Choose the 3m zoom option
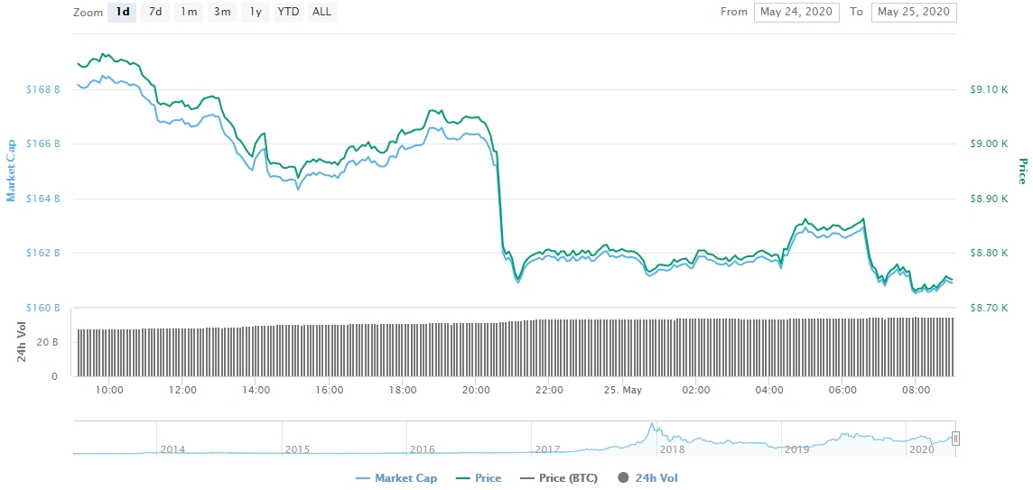This screenshot has height=490, width=1033. click(222, 12)
